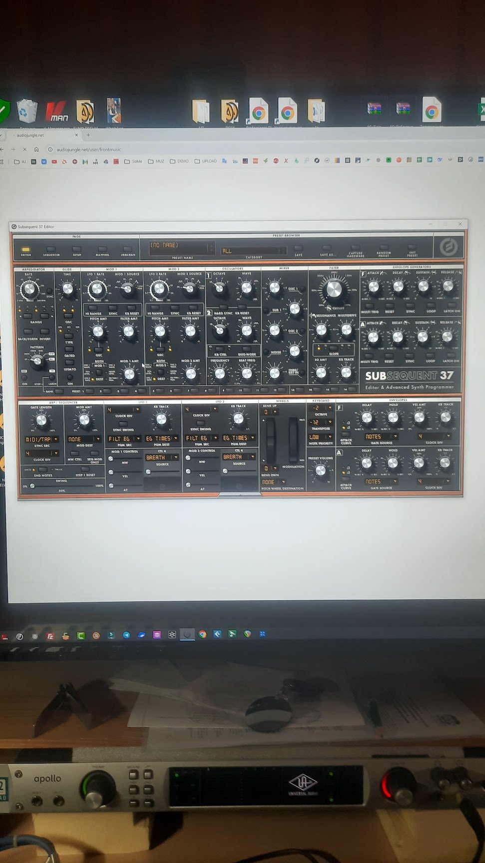Open the SYNC SRC dropdown showing MIDI/TAP
Viewport: 485px width, 863px height.
[x=41, y=439]
